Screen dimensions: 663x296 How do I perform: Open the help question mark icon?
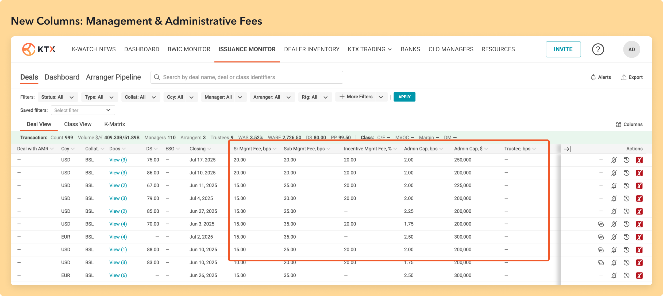click(x=598, y=49)
